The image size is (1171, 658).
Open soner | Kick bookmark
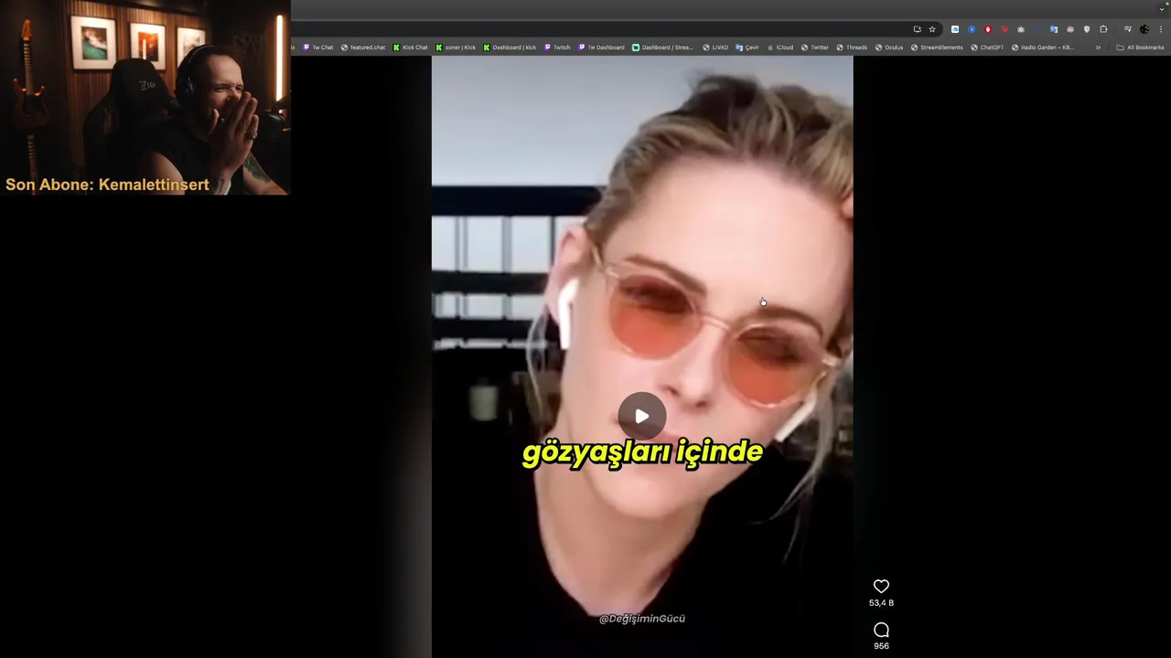pos(456,48)
